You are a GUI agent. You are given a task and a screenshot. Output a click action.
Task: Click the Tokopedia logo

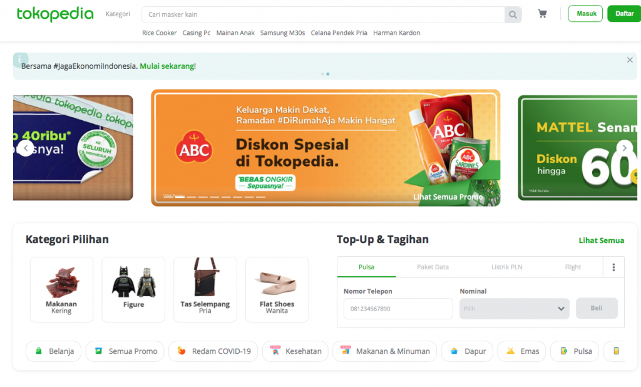(55, 14)
